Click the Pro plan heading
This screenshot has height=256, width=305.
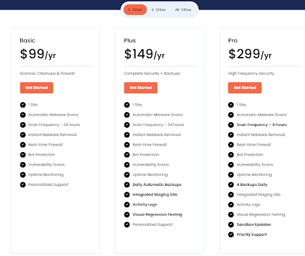233,40
